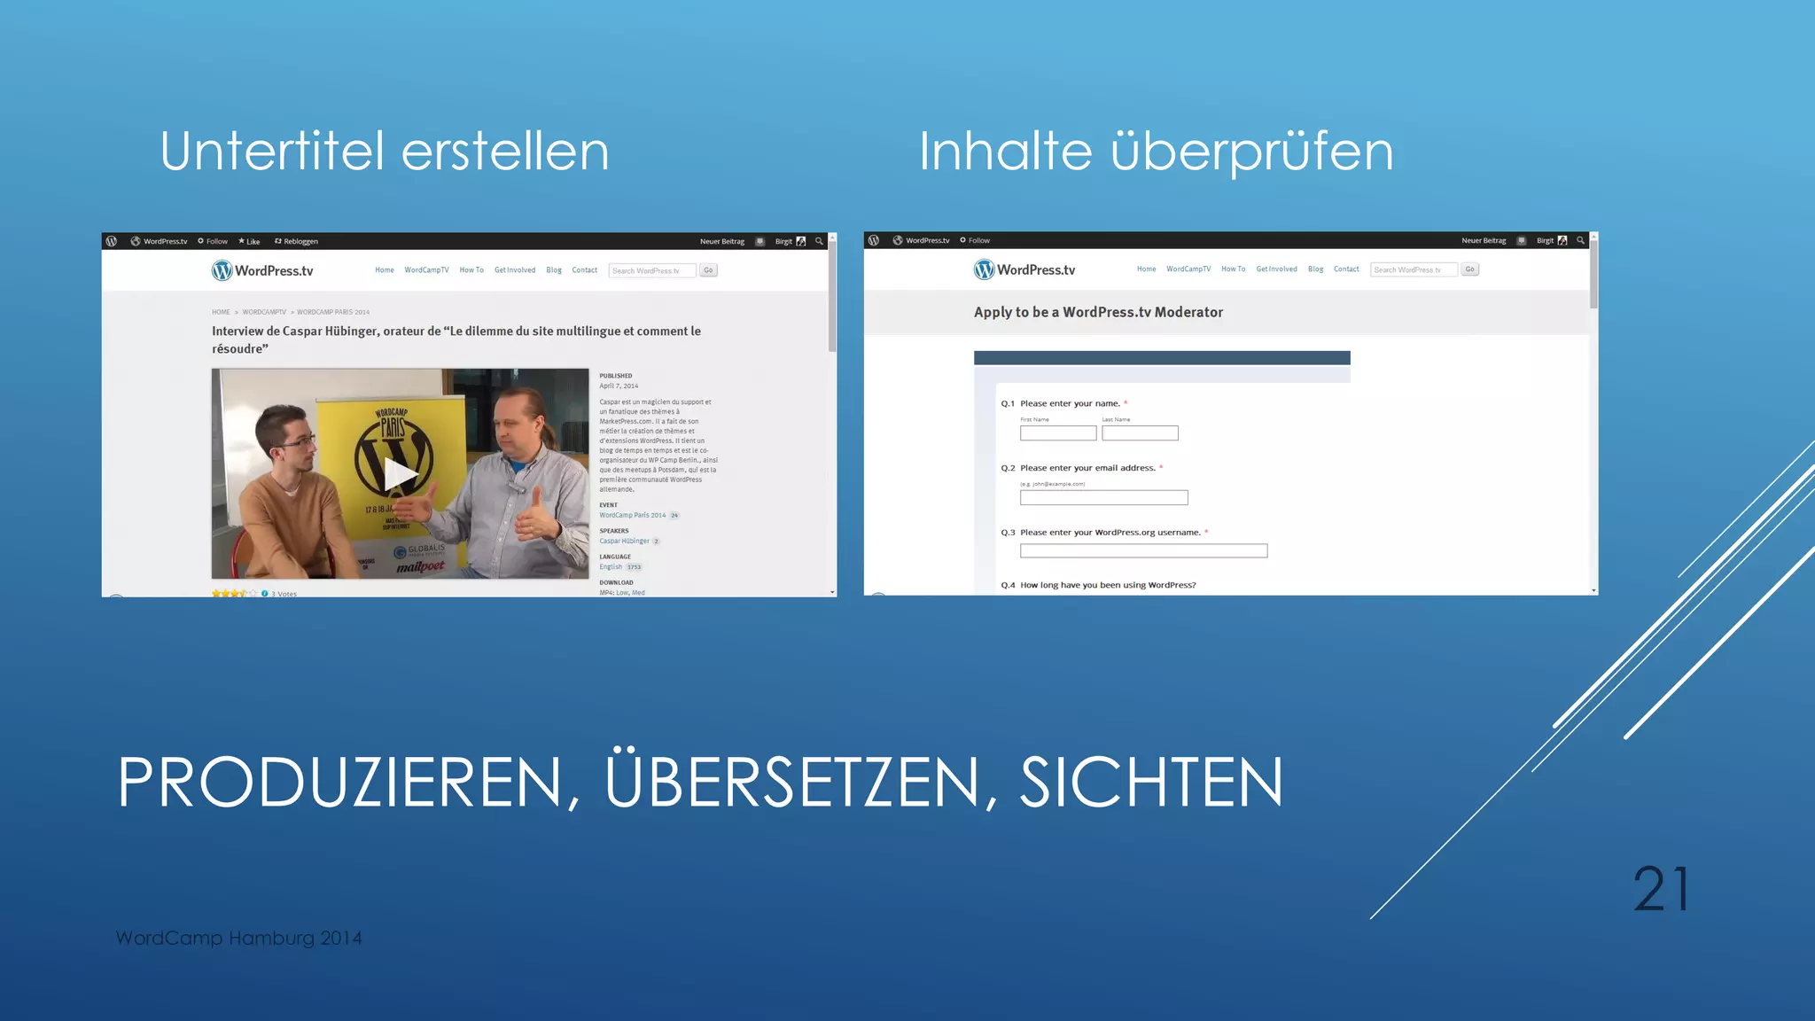
Task: Click WordCamp Paris 2014 event link
Action: [x=633, y=515]
